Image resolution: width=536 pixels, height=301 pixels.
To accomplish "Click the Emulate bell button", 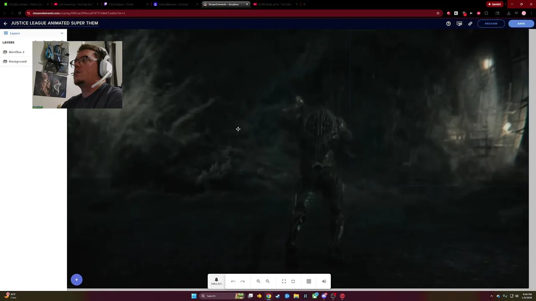I will click(216, 281).
